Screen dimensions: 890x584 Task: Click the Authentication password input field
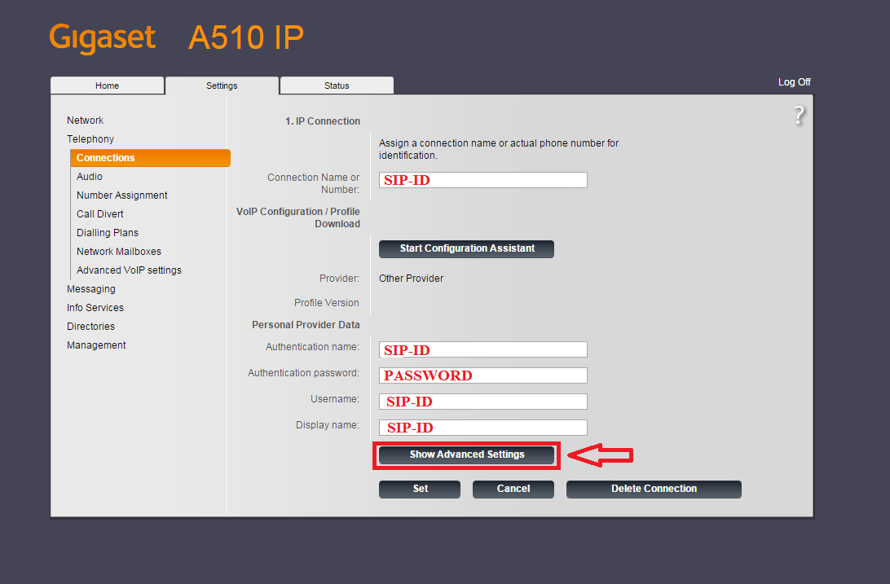[x=483, y=375]
